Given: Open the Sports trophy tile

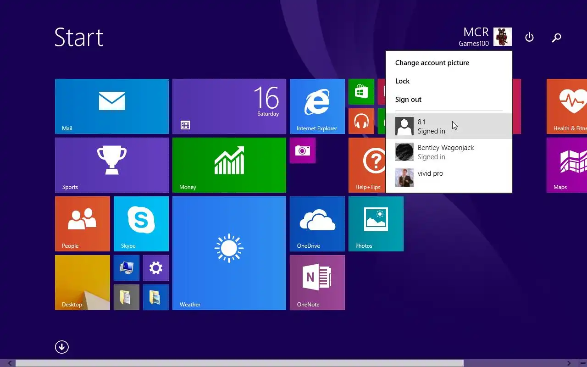Looking at the screenshot, I should [x=112, y=165].
